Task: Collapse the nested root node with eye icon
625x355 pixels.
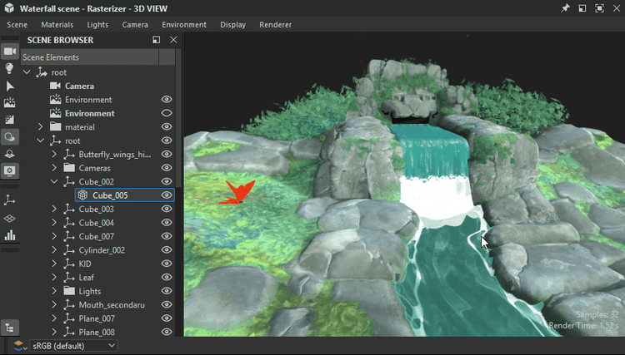Action: pyautogui.click(x=40, y=141)
